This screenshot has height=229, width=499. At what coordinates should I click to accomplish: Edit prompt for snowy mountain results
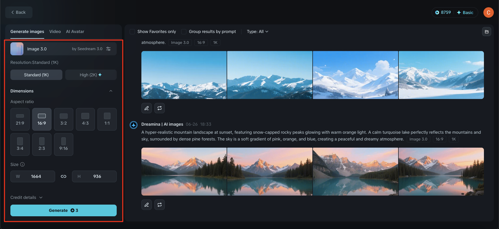click(x=147, y=108)
